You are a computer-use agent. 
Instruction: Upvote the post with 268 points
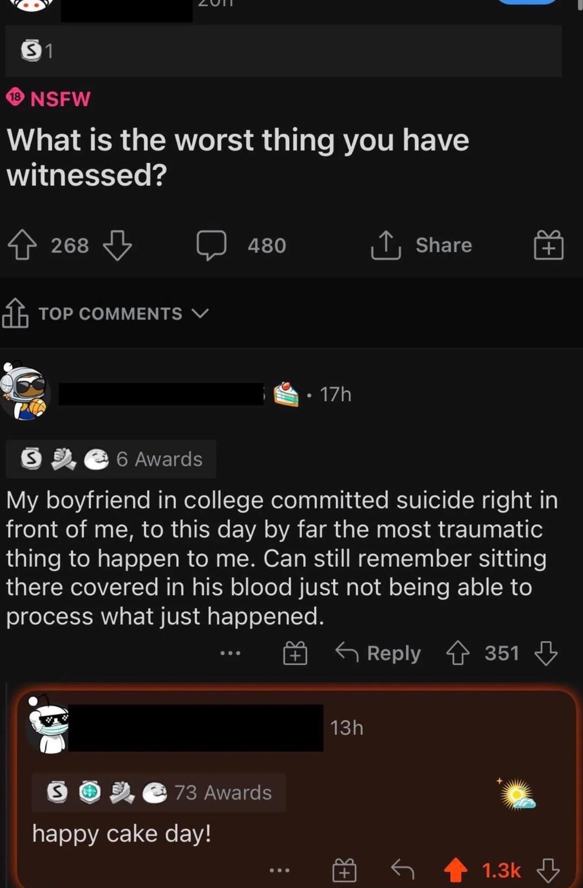(x=22, y=246)
